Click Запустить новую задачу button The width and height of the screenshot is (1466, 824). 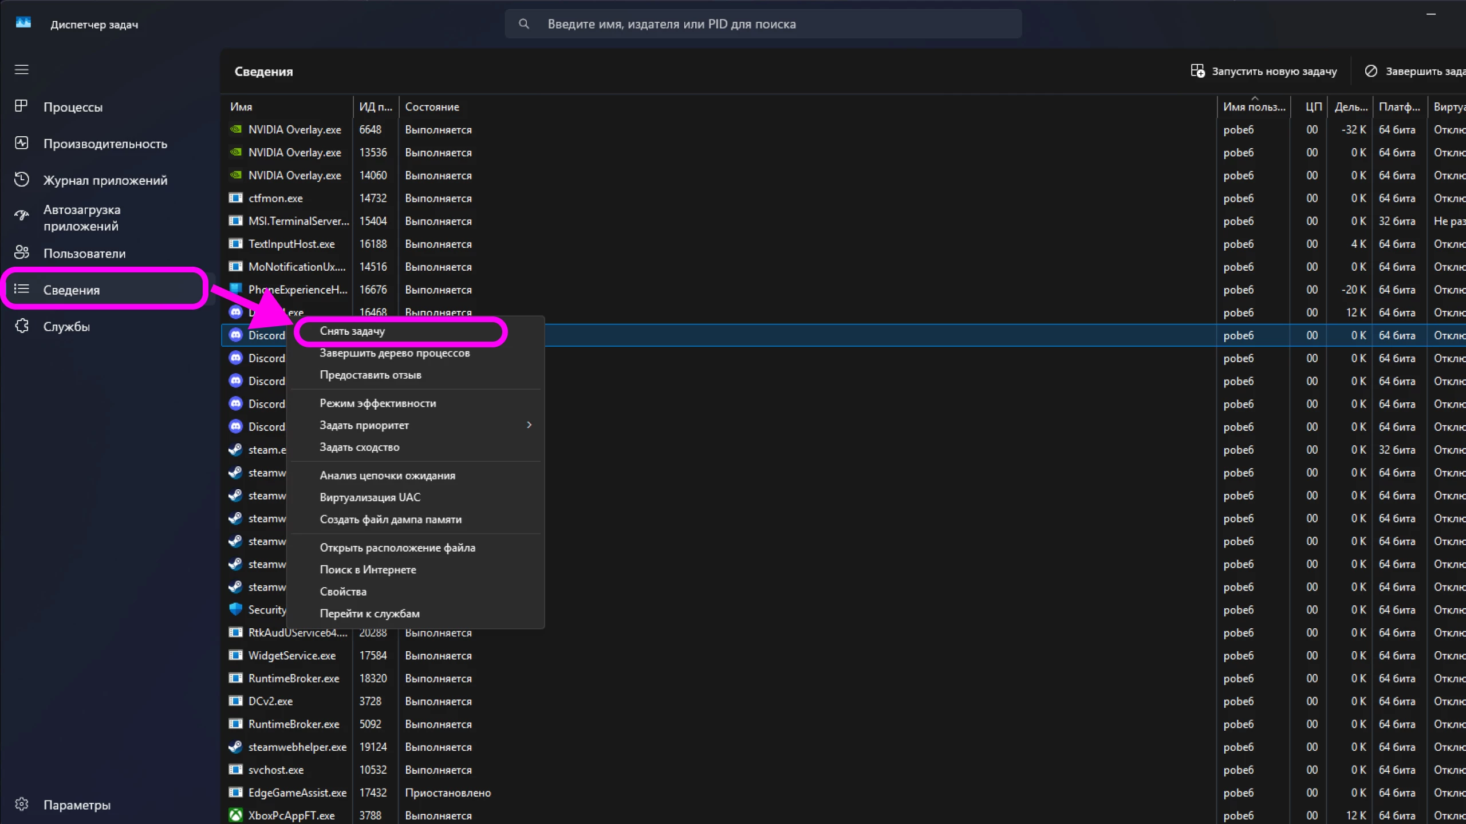1264,72
